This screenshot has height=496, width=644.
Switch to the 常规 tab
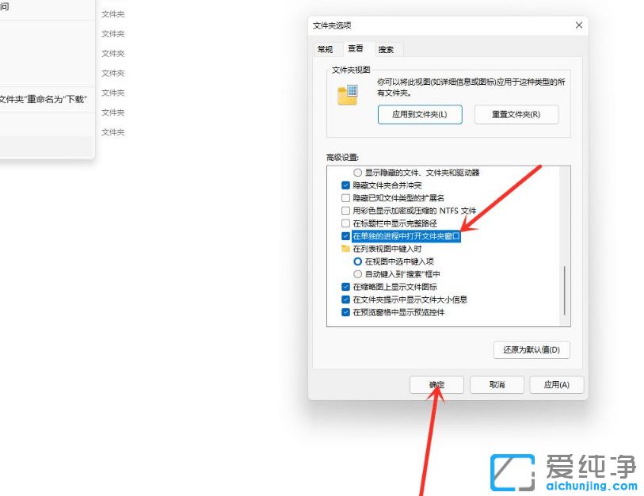pos(325,49)
